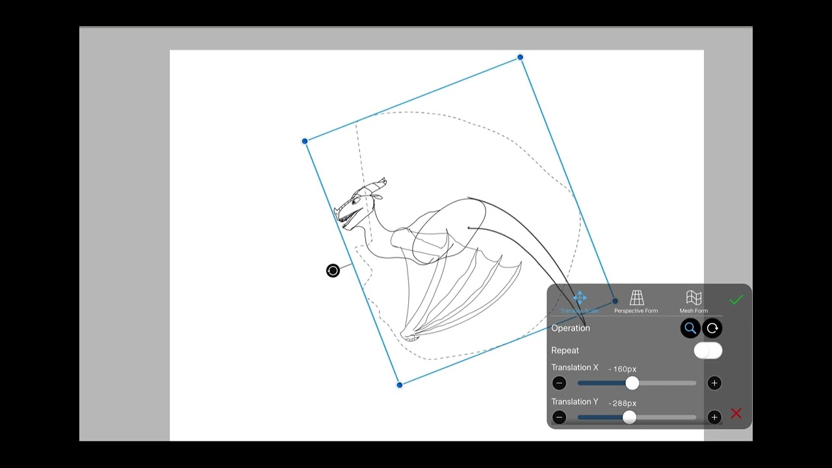Image resolution: width=832 pixels, height=468 pixels.
Task: Decrease Translation Y with minus button
Action: [559, 417]
